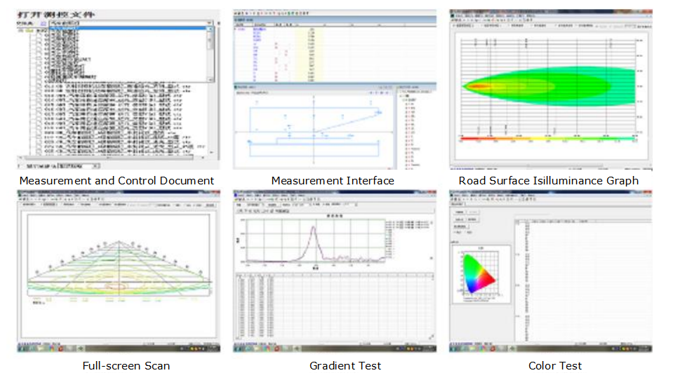This screenshot has height=380, width=673.
Task: Click the color scale bar below the illuminance graph
Action: [x=547, y=139]
